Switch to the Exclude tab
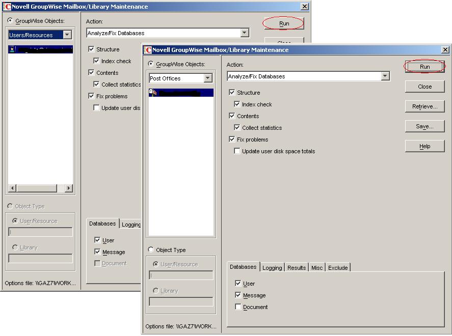Viewport: 452px width, 336px height. [x=338, y=268]
